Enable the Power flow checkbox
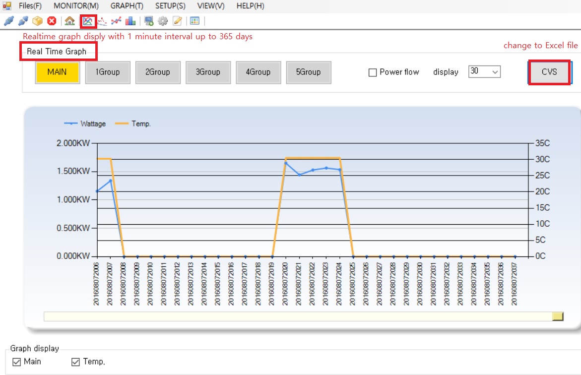The width and height of the screenshot is (581, 375). [373, 72]
